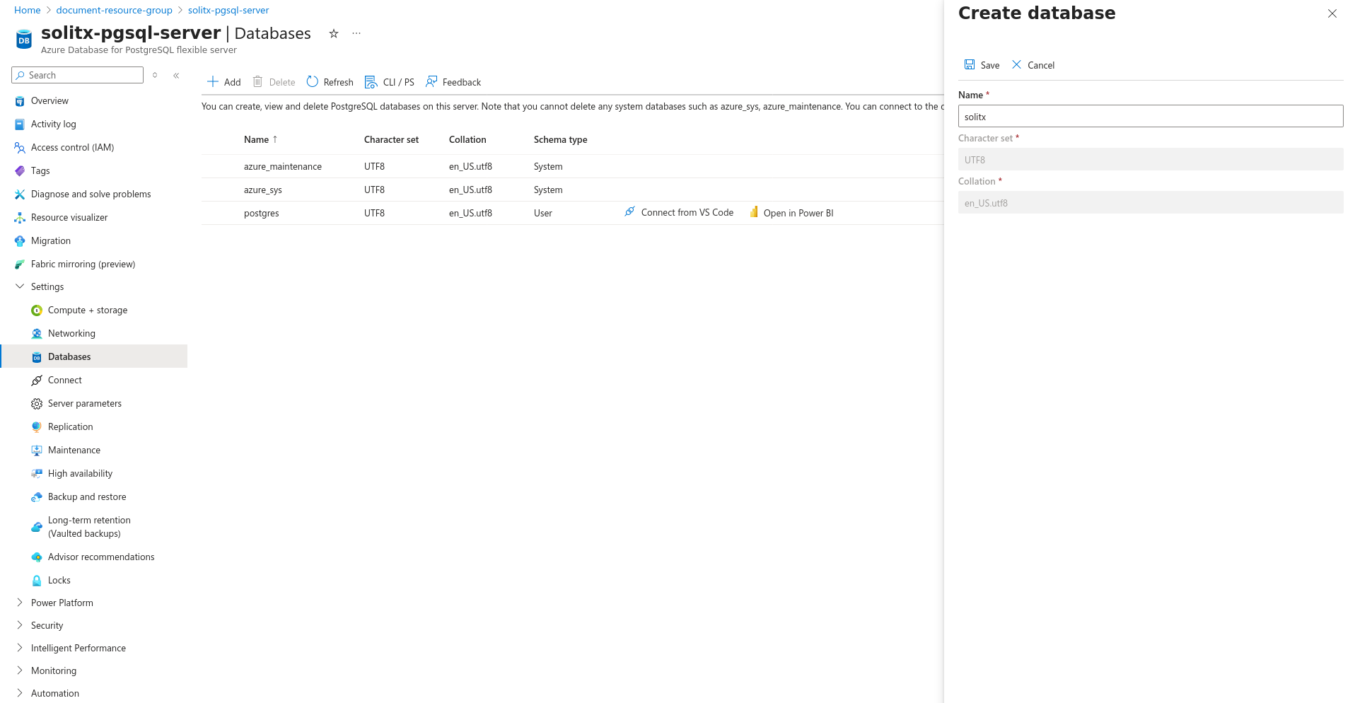The image size is (1355, 703).
Task: Sort table by Name column
Action: click(260, 140)
